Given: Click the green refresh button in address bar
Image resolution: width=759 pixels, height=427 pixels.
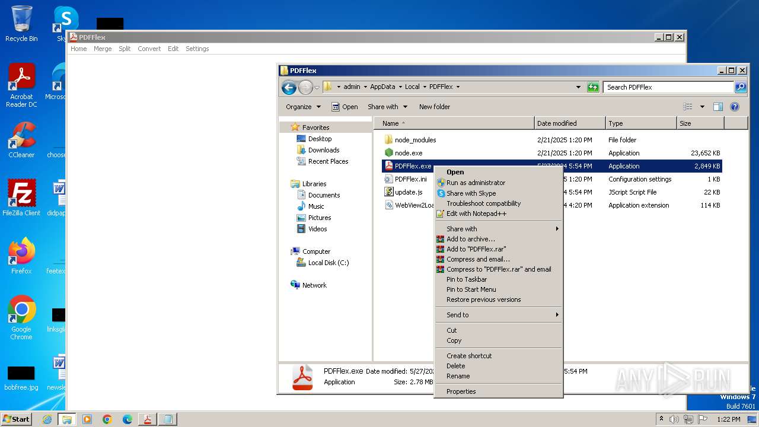Looking at the screenshot, I should tap(593, 87).
